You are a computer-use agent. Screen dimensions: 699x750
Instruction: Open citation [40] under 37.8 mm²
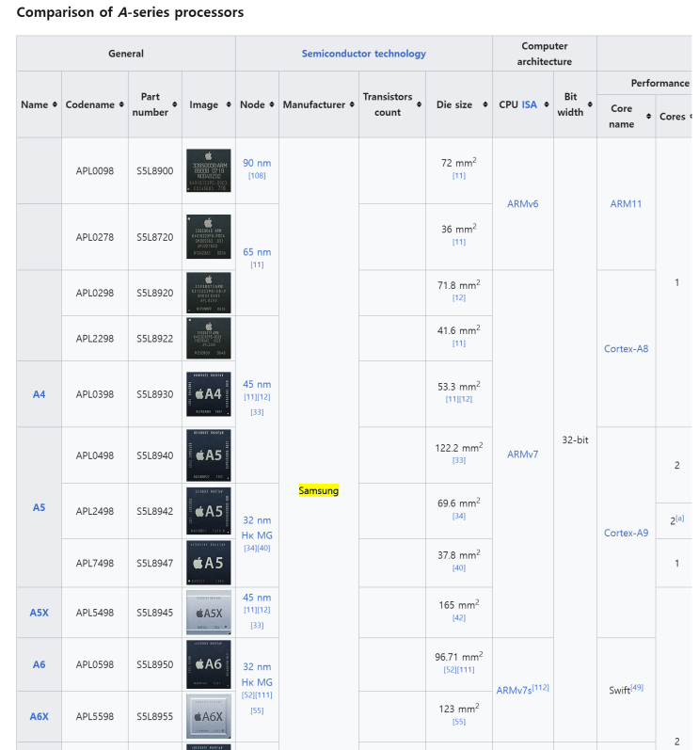click(x=459, y=567)
